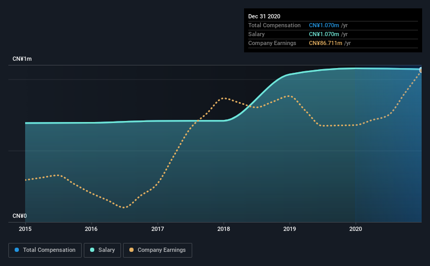Viewport: 430px width, 266px height.
Task: Select the 2016 x-axis label
Action: [x=91, y=229]
